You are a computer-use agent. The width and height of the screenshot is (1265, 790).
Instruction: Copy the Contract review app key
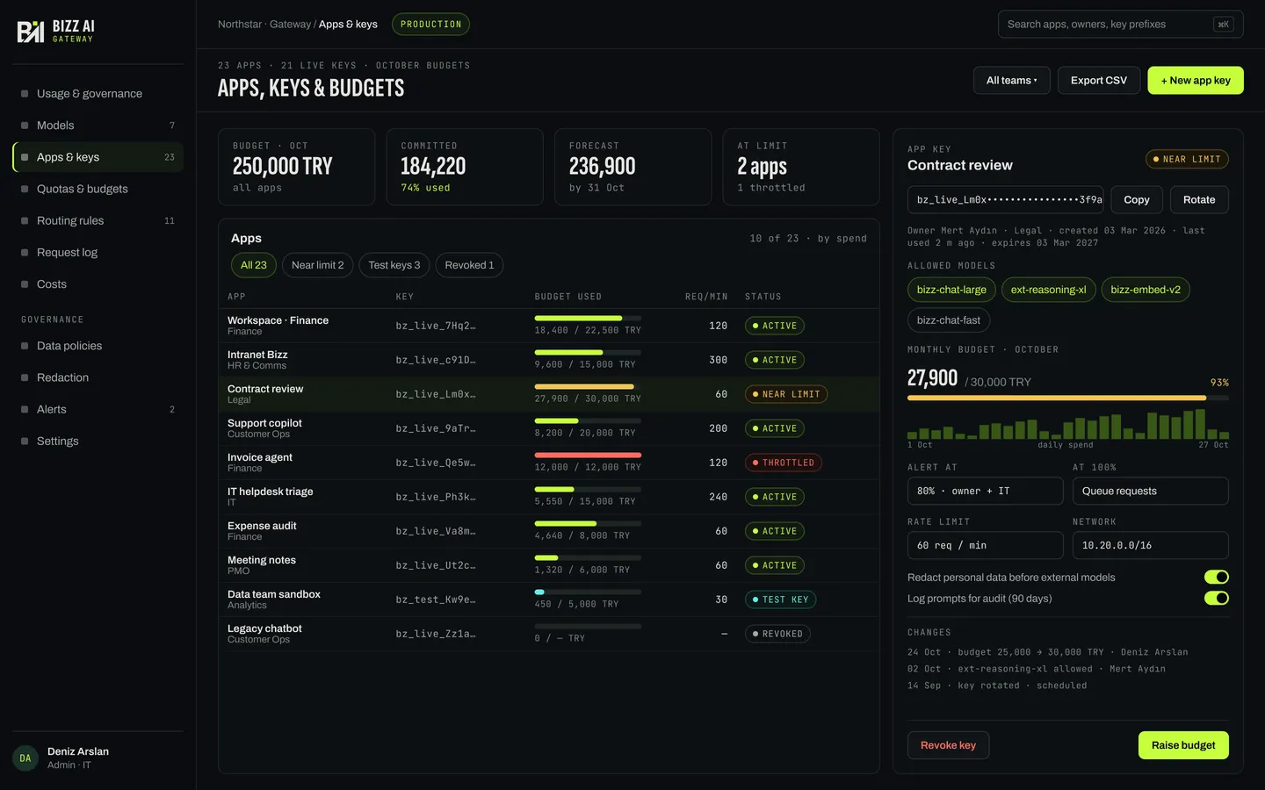1137,199
